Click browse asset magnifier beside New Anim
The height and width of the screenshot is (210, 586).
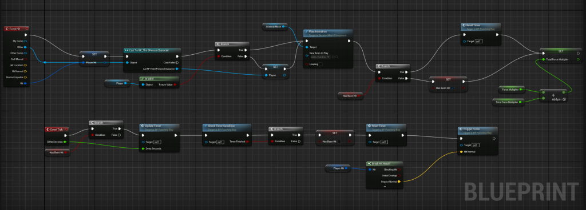pos(337,56)
